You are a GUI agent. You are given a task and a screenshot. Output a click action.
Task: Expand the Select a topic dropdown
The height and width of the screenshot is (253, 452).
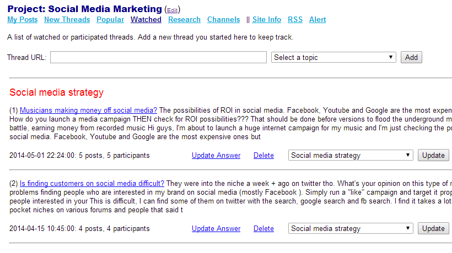tap(333, 57)
